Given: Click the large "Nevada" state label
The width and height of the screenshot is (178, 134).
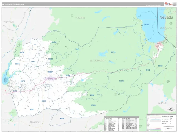Looking at the screenshot, I should point(166,17).
